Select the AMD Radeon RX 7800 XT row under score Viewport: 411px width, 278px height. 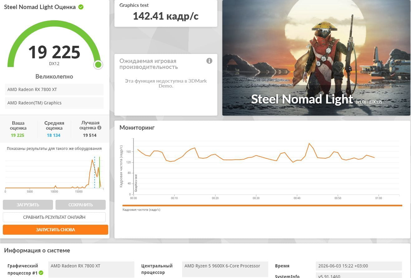click(x=54, y=89)
